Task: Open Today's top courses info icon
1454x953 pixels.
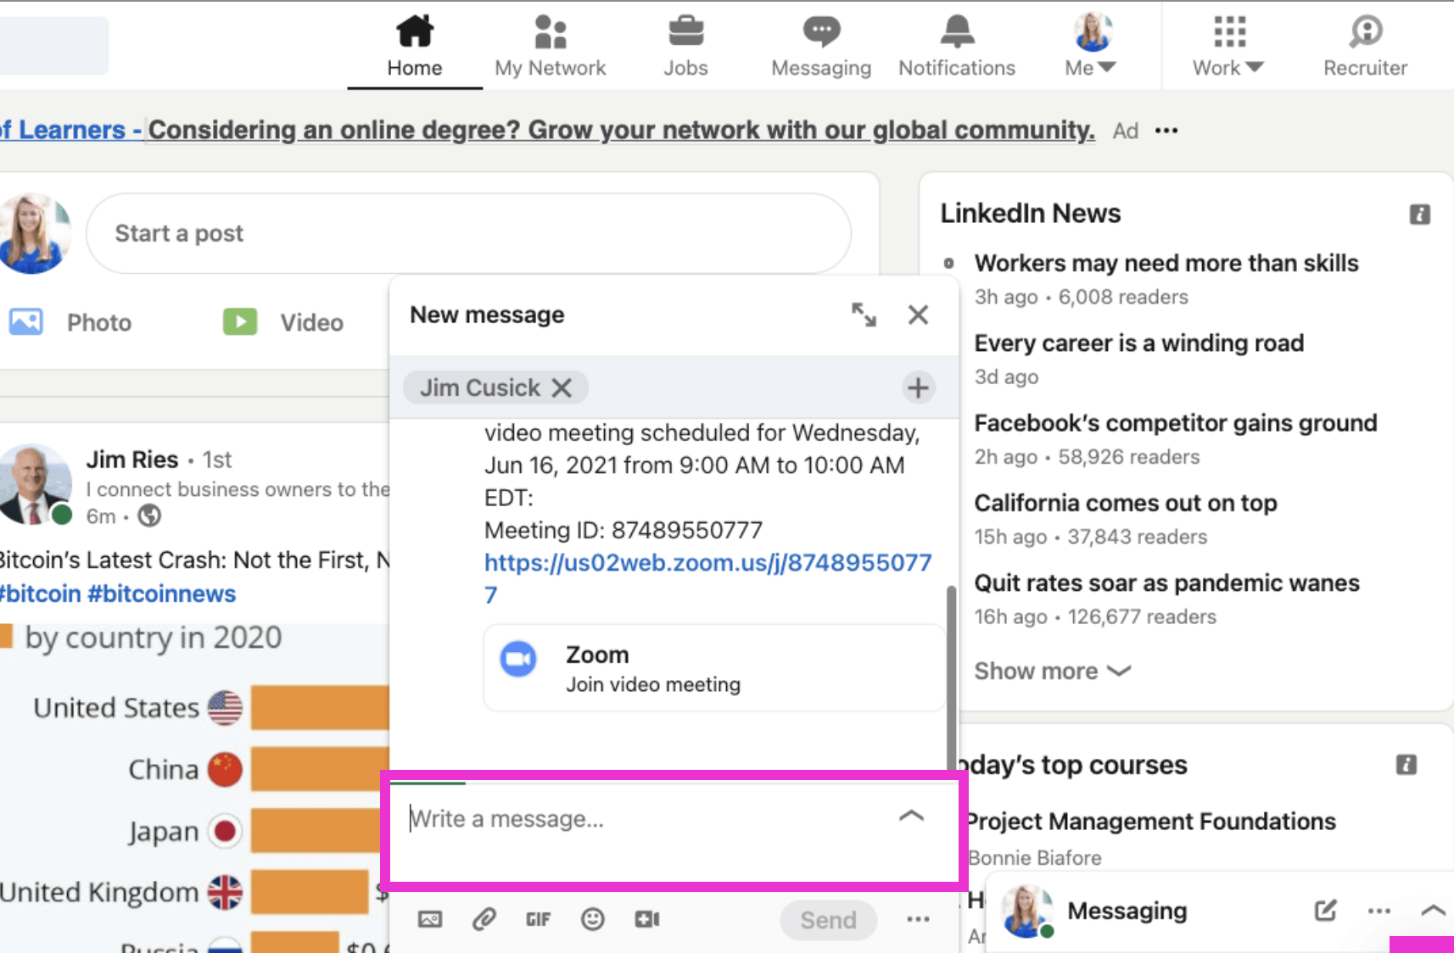Action: click(1406, 765)
